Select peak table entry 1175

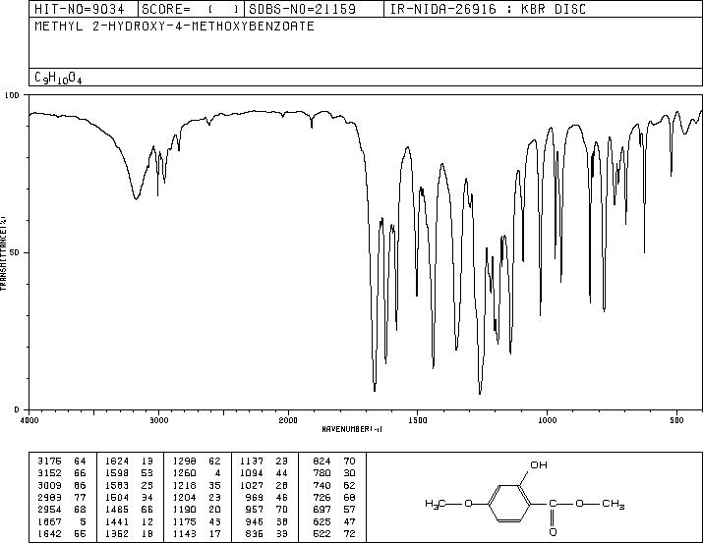point(184,521)
